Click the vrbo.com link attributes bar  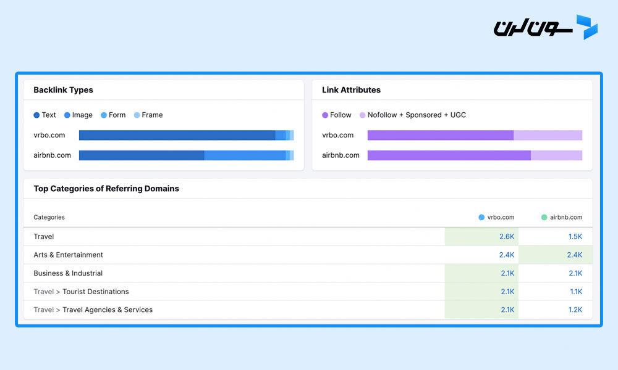475,135
